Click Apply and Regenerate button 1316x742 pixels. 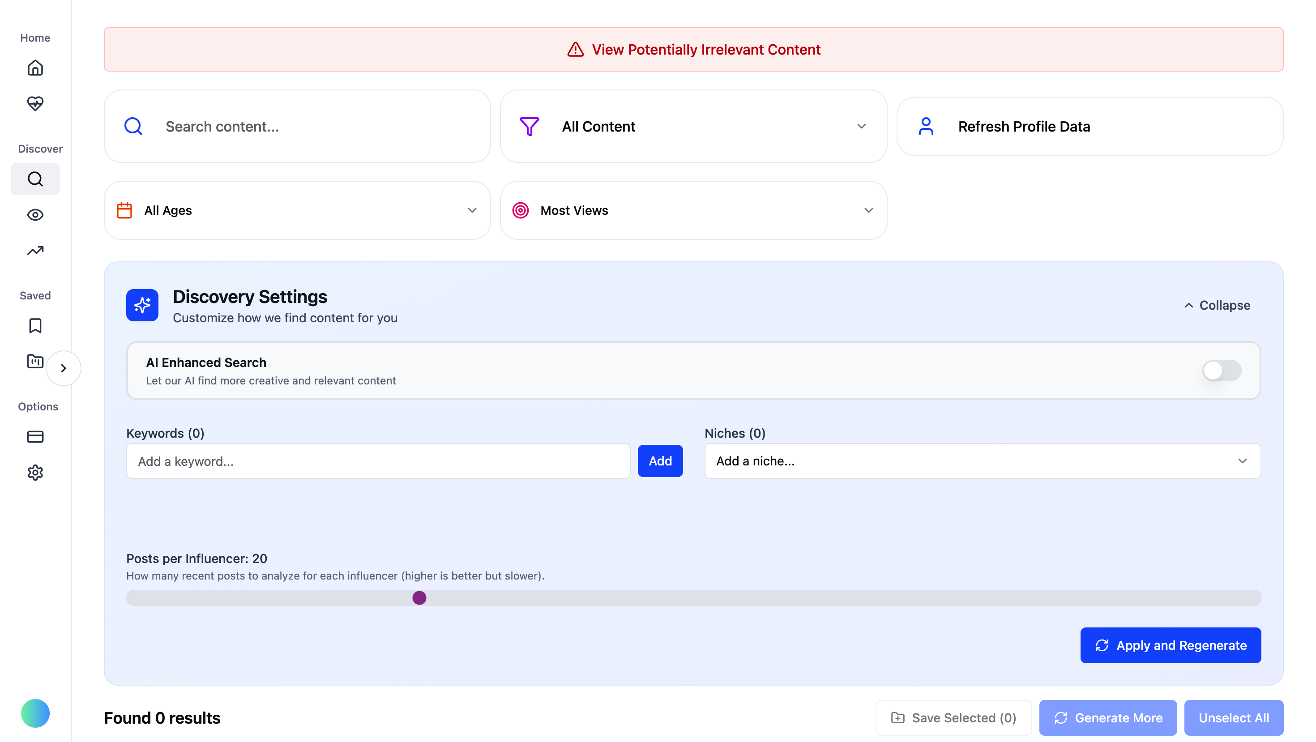coord(1171,645)
